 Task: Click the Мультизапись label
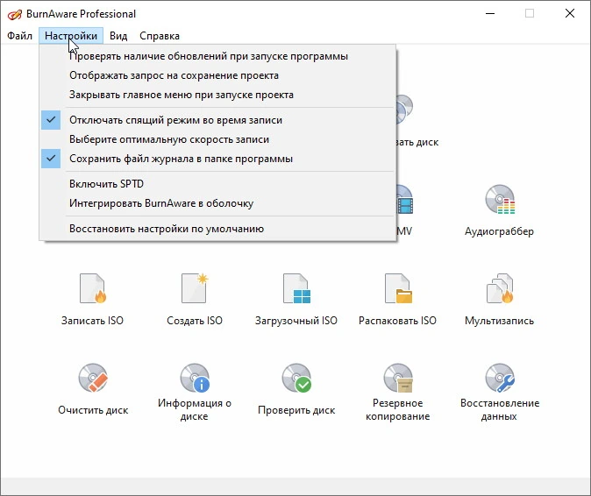point(500,321)
